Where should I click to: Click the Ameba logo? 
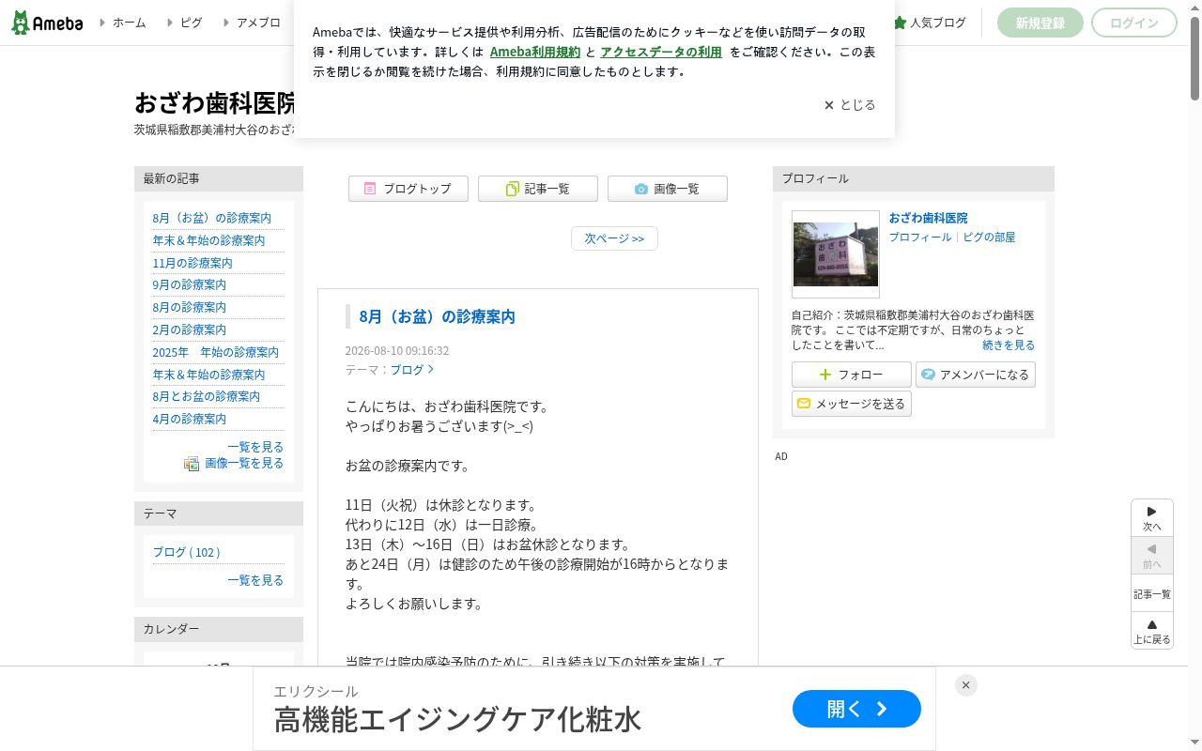pos(47,23)
